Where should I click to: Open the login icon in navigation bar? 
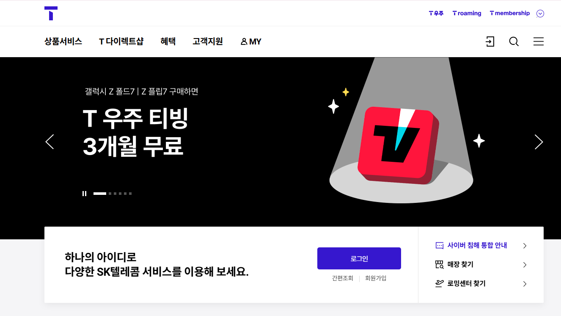click(x=490, y=42)
